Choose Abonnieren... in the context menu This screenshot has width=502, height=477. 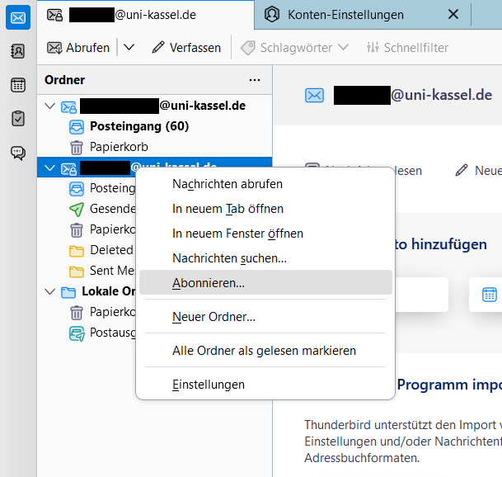pos(265,282)
